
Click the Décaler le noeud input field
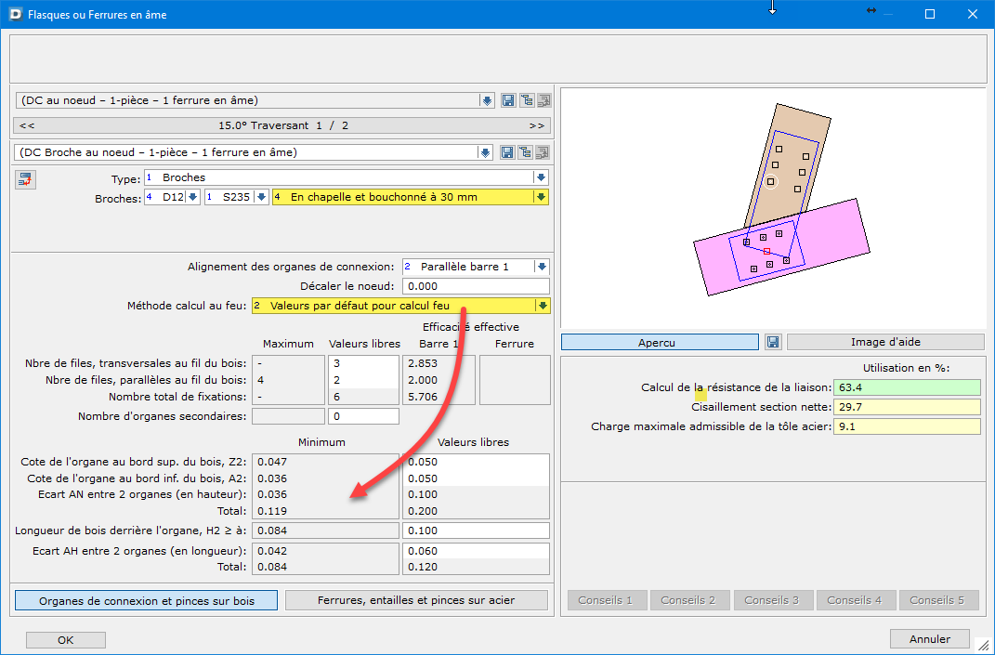pyautogui.click(x=476, y=286)
